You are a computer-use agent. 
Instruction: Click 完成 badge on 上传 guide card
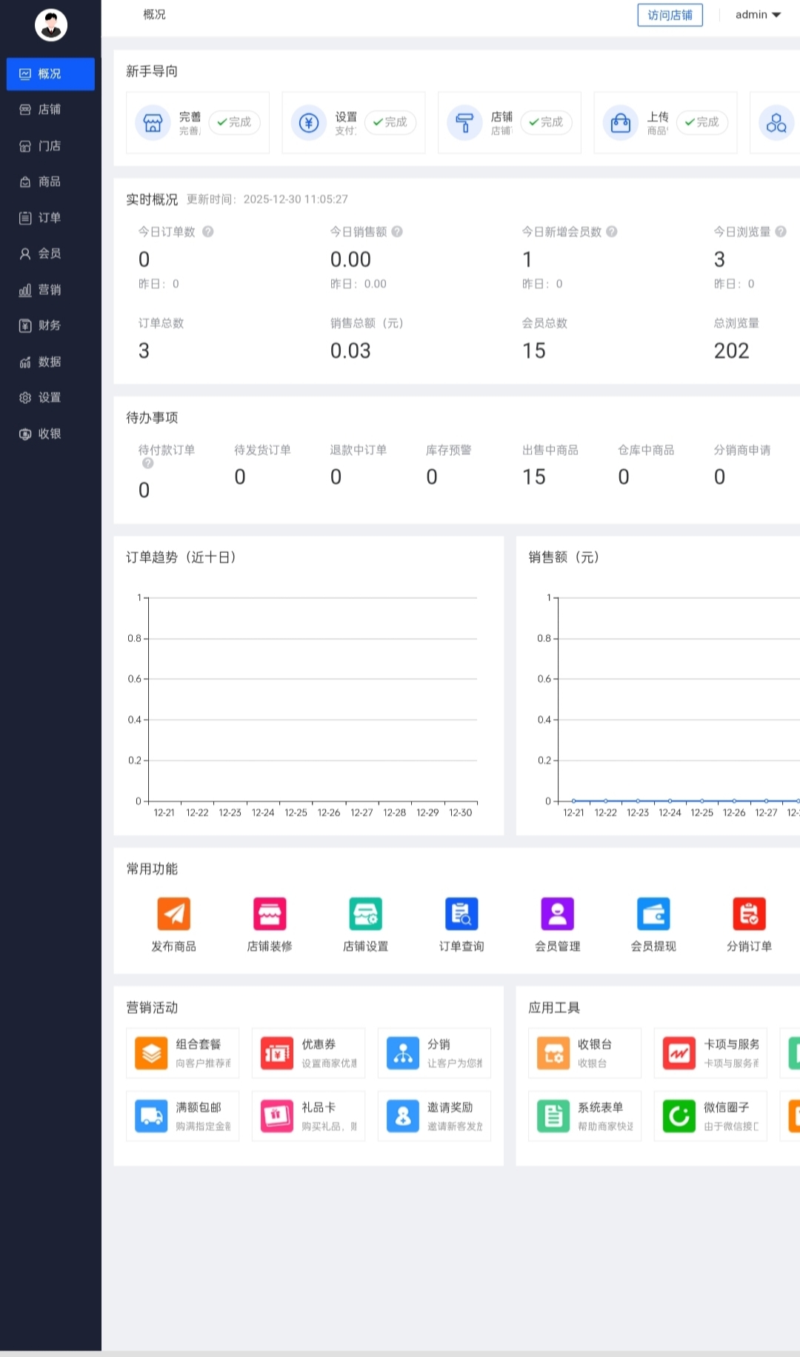[x=702, y=122]
